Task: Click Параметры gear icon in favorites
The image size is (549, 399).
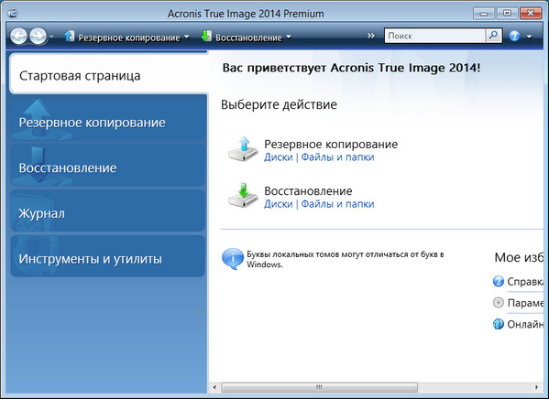Action: click(499, 303)
